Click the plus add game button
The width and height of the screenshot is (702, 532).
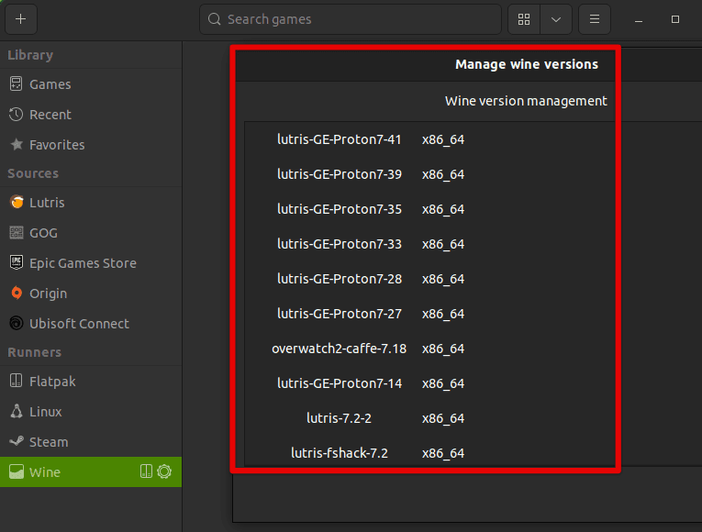[x=20, y=19]
